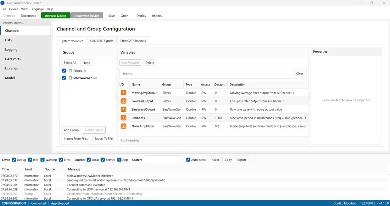Switch to the System Variables tab
Screen dimensions: 390x206
point(72,41)
